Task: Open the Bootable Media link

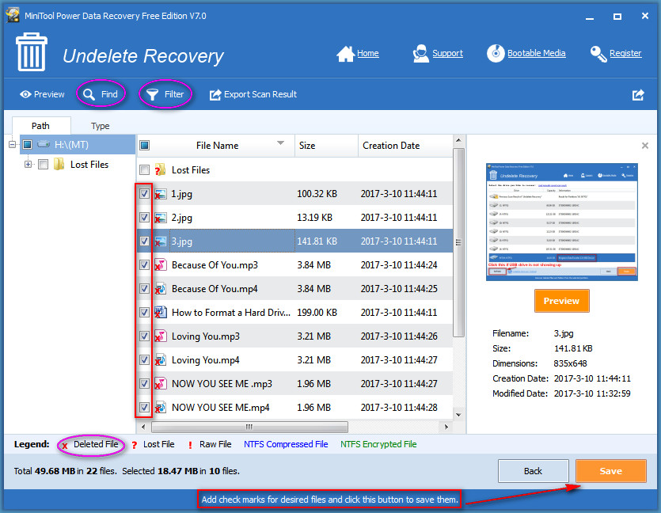Action: tap(536, 54)
